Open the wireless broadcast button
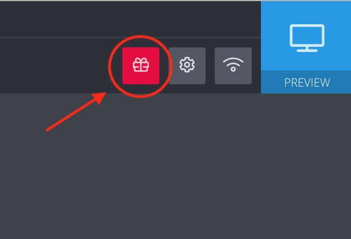Image resolution: width=351 pixels, height=239 pixels. pyautogui.click(x=233, y=66)
